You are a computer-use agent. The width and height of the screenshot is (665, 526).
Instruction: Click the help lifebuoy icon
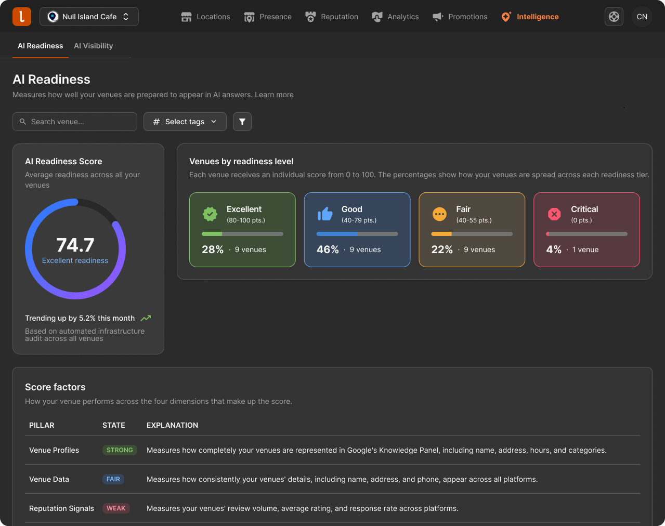pos(614,17)
